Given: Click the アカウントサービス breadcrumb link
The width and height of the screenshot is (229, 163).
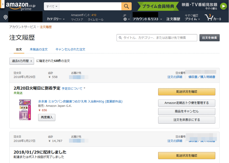Looking at the screenshot, I should [23, 27].
